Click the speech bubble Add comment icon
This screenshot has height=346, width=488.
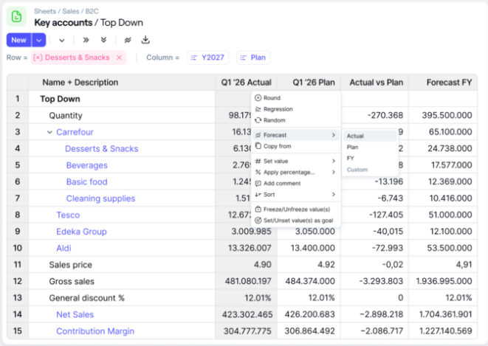[x=258, y=184]
